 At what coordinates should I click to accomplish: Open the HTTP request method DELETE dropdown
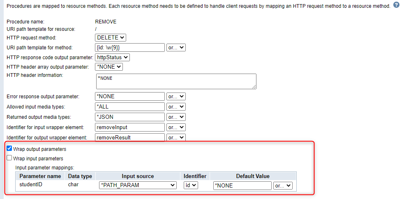[110, 37]
